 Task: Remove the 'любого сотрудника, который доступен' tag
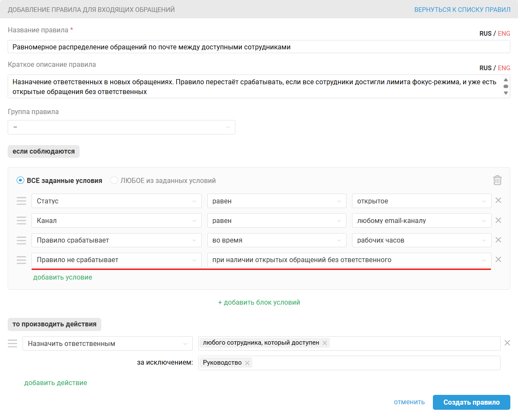click(x=325, y=343)
